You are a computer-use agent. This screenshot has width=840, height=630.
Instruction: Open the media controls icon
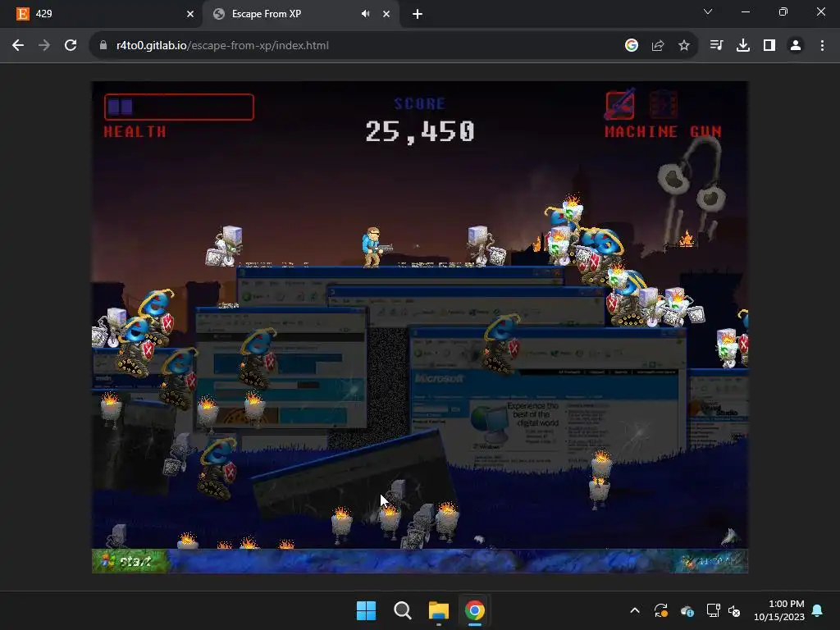[x=716, y=46]
